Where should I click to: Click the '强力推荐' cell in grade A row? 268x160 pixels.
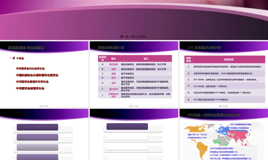click(113, 64)
